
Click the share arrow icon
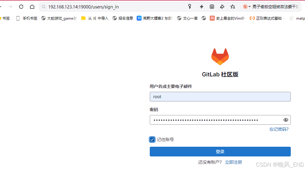click(222, 7)
